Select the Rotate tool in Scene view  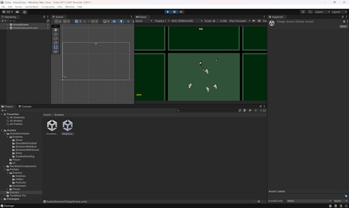click(55, 38)
